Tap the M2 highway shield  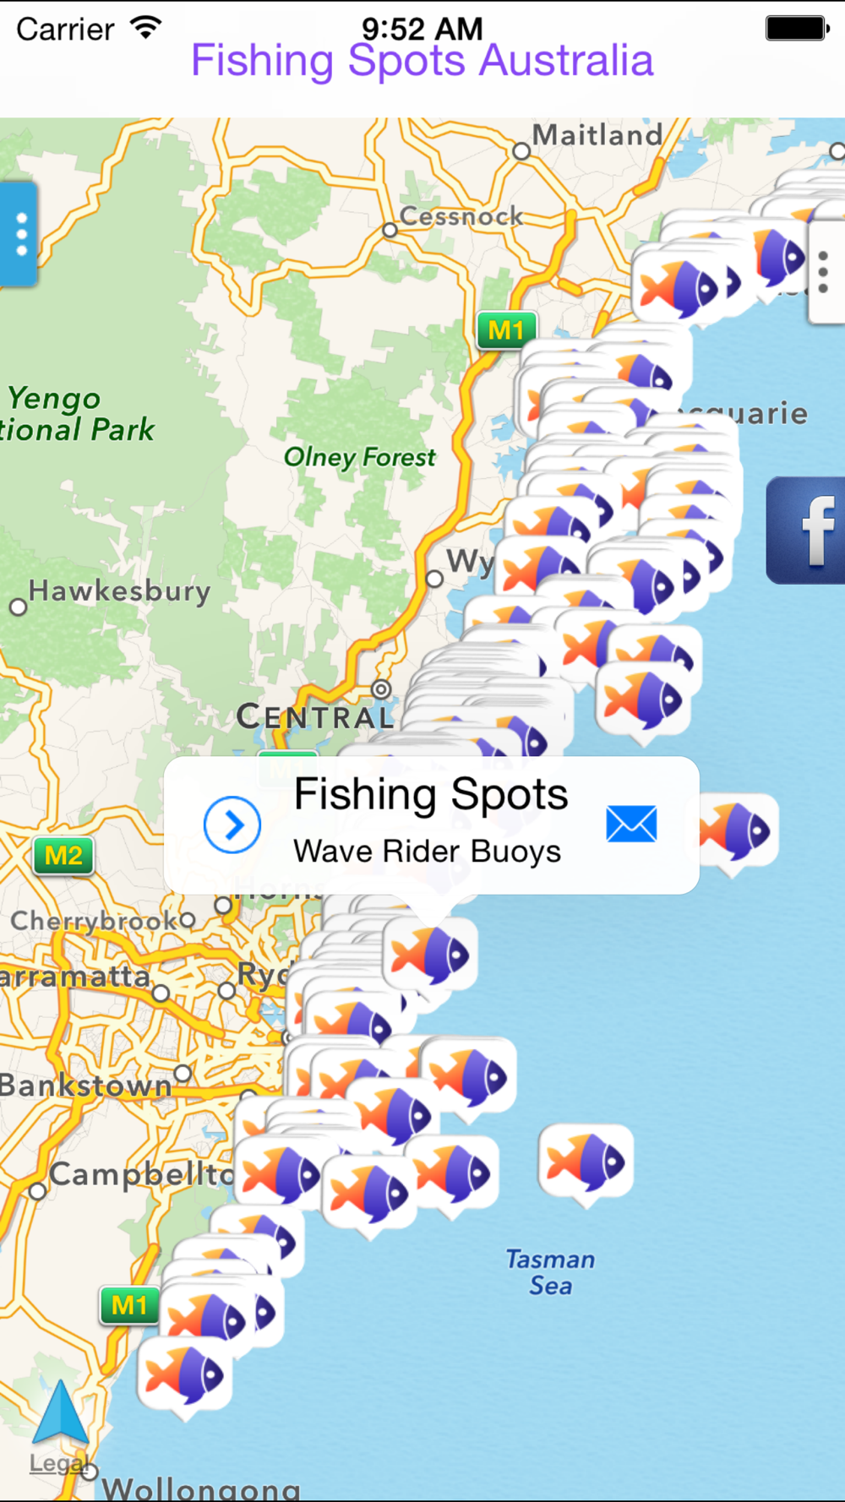(64, 856)
